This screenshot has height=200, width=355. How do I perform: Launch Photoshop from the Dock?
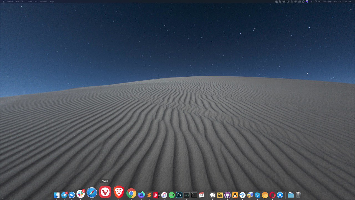coord(179,195)
